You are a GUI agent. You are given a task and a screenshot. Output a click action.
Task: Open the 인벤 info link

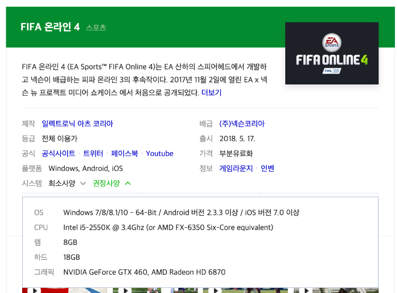[x=267, y=168]
